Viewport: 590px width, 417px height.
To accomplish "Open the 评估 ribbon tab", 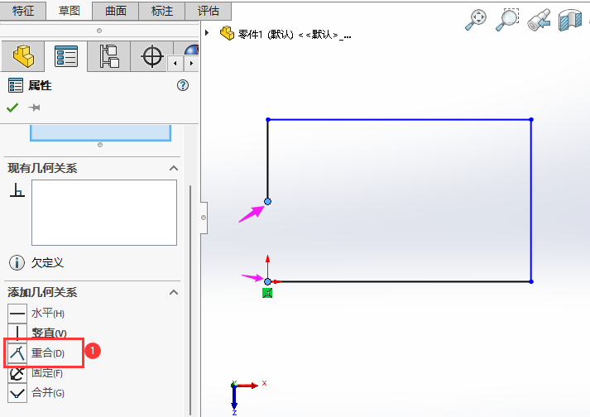I will coord(208,11).
